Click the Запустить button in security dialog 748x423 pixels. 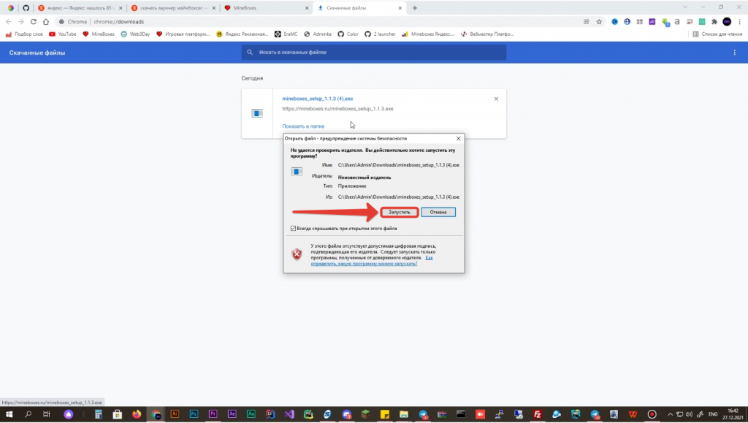coord(399,212)
